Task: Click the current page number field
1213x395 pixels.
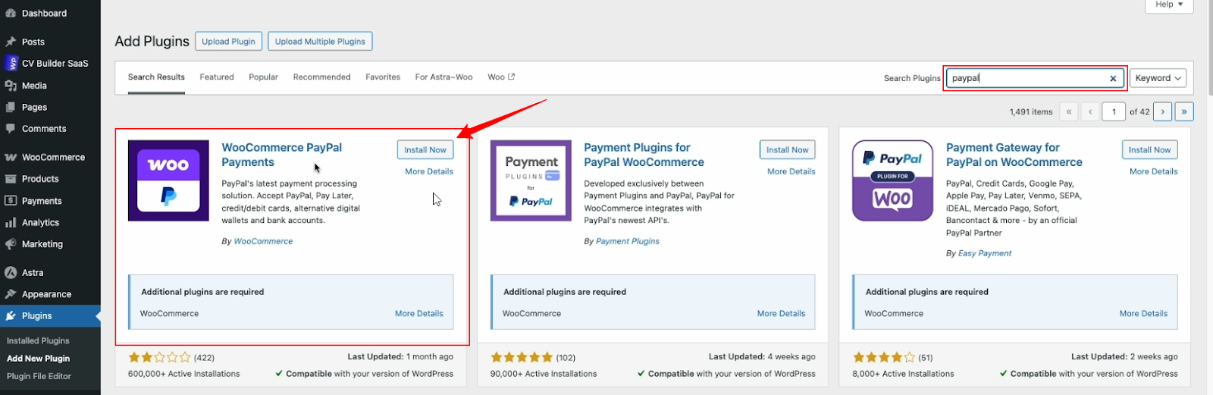Action: 1114,111
